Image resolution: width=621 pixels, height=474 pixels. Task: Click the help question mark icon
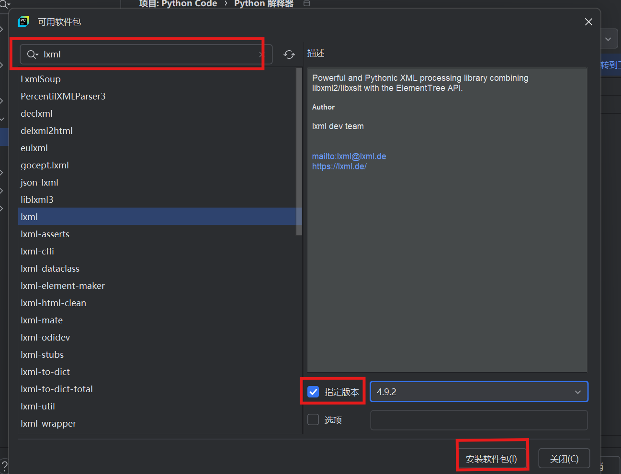point(4,467)
